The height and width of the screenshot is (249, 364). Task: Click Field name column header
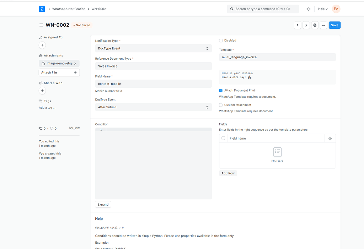(x=238, y=139)
